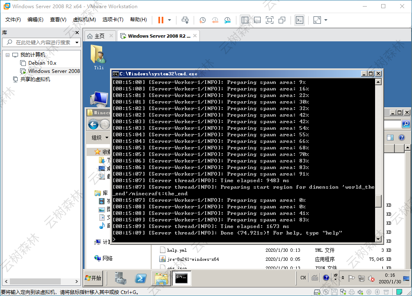
Task: Select 库 in Explorer navigation pane
Action: [x=101, y=193]
